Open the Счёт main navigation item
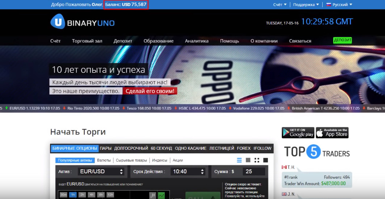The height and width of the screenshot is (199, 385). [55, 41]
